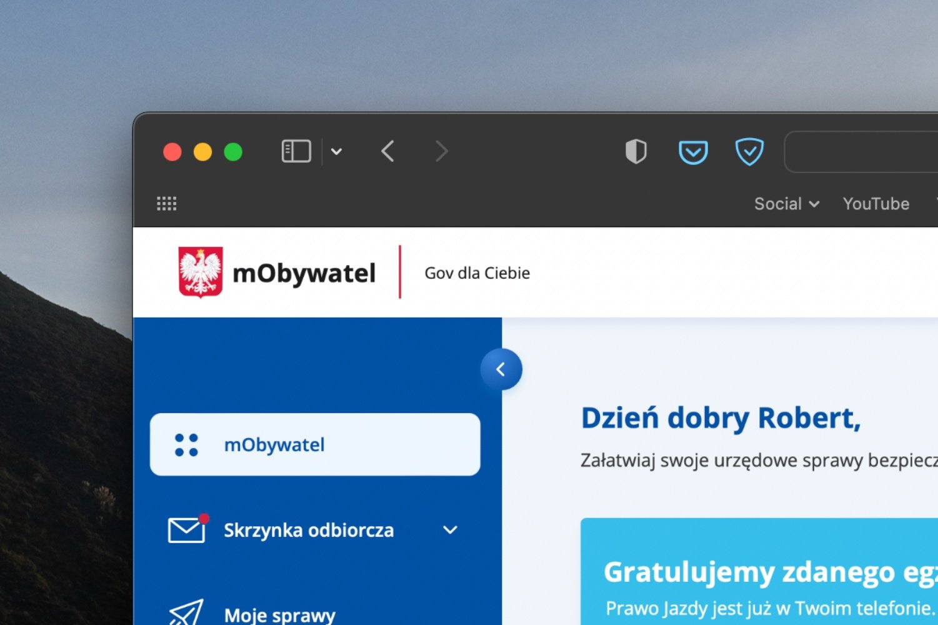Collapse the blue sidebar with chevron button
Image resolution: width=938 pixels, height=625 pixels.
[x=501, y=369]
